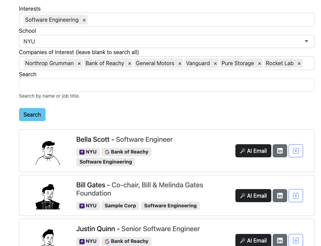Click the blue Search button
Screen dimensions: 321x246
[x=32, y=115]
